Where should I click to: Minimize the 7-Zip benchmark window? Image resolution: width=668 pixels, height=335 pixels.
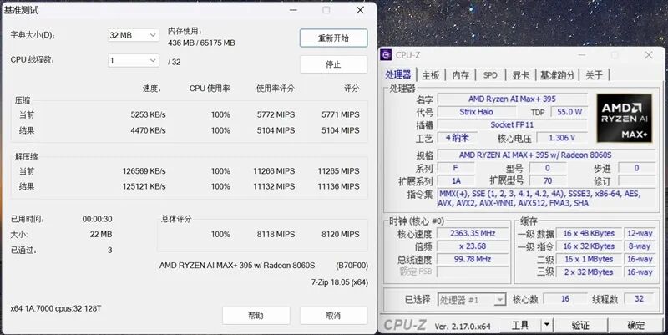point(293,10)
